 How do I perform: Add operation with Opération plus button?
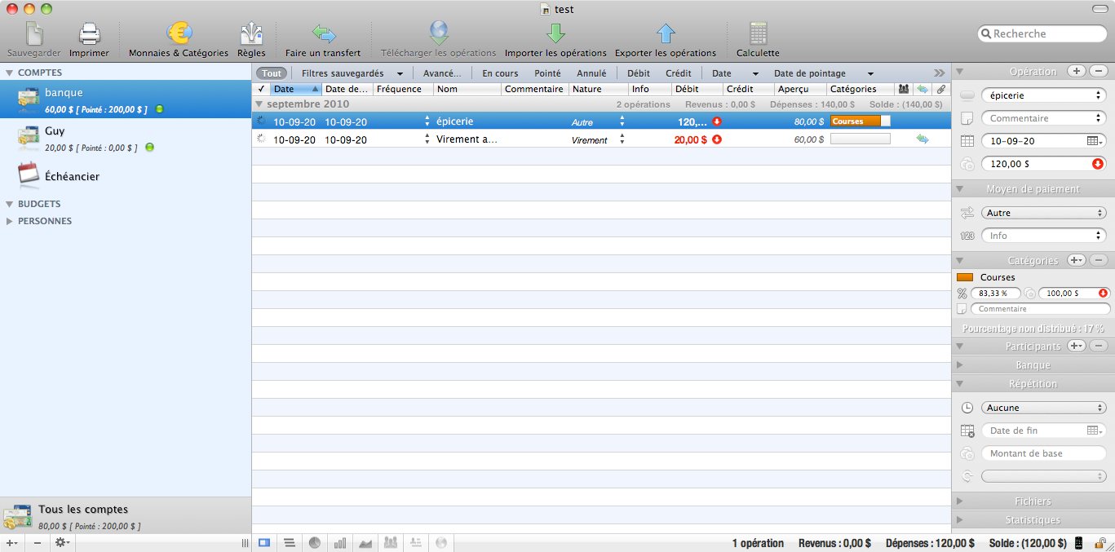(x=1077, y=72)
